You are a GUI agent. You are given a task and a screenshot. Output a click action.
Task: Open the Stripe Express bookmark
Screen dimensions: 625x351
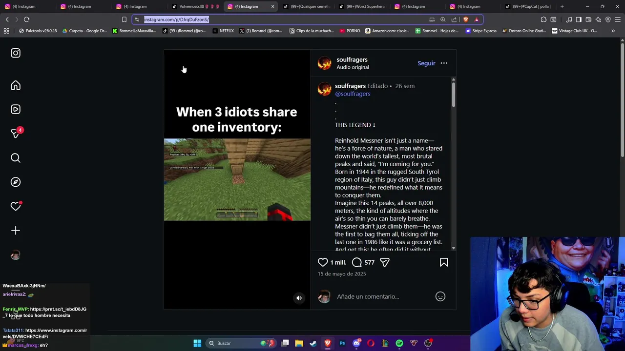pos(481,31)
